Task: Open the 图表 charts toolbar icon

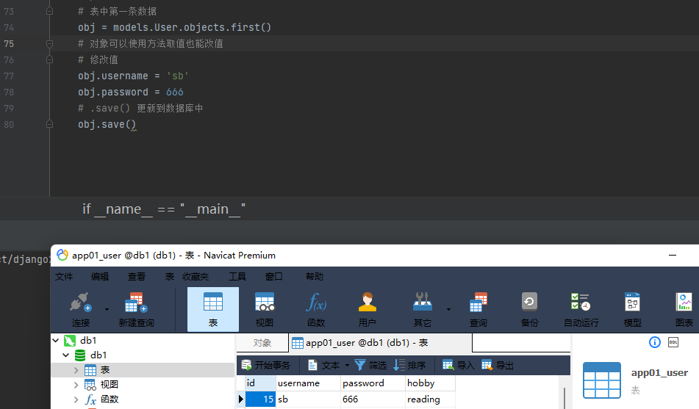Action: [x=684, y=309]
